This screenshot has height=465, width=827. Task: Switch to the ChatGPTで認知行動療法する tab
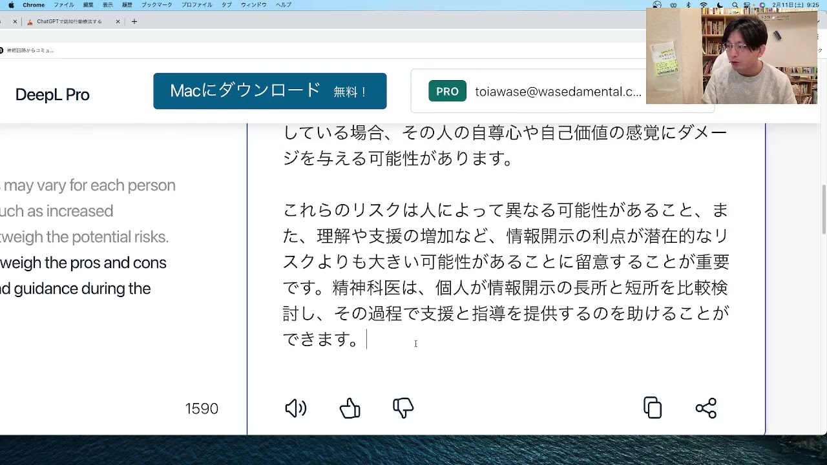(69, 21)
